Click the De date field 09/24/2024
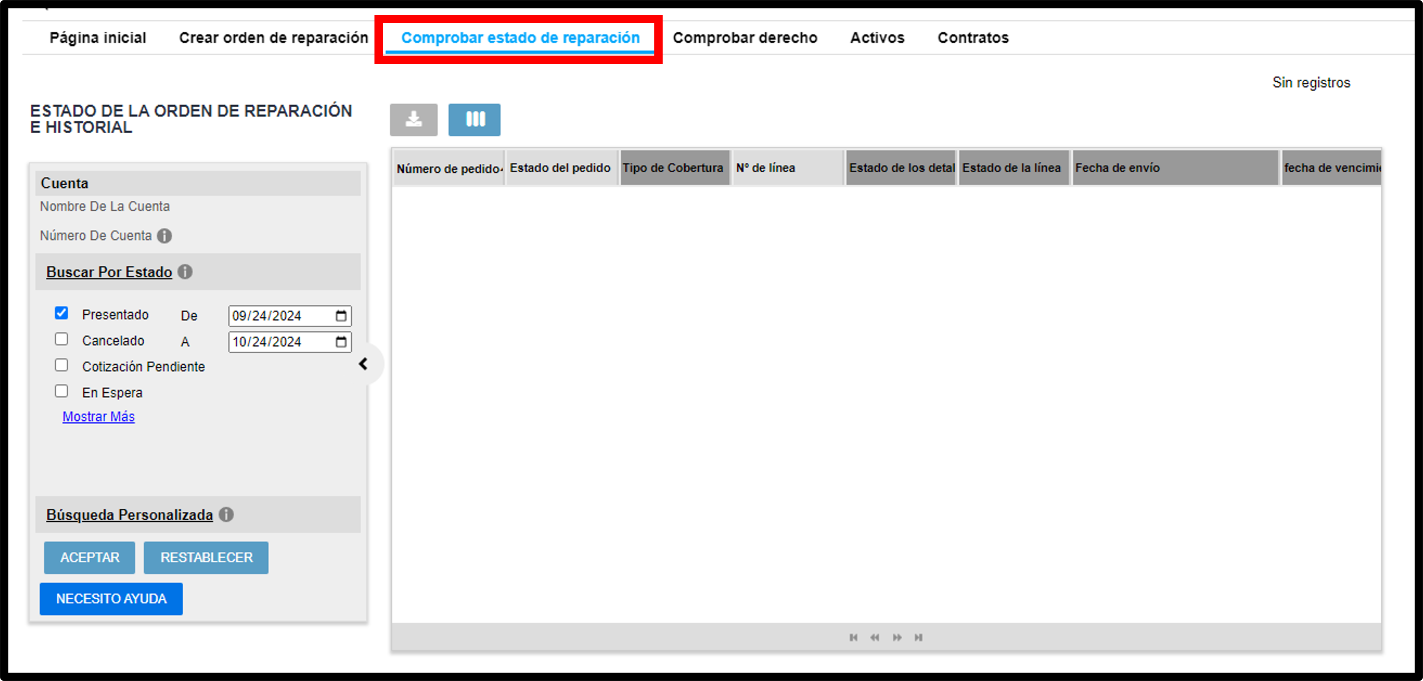Screen dimensions: 1423x681 (290, 315)
